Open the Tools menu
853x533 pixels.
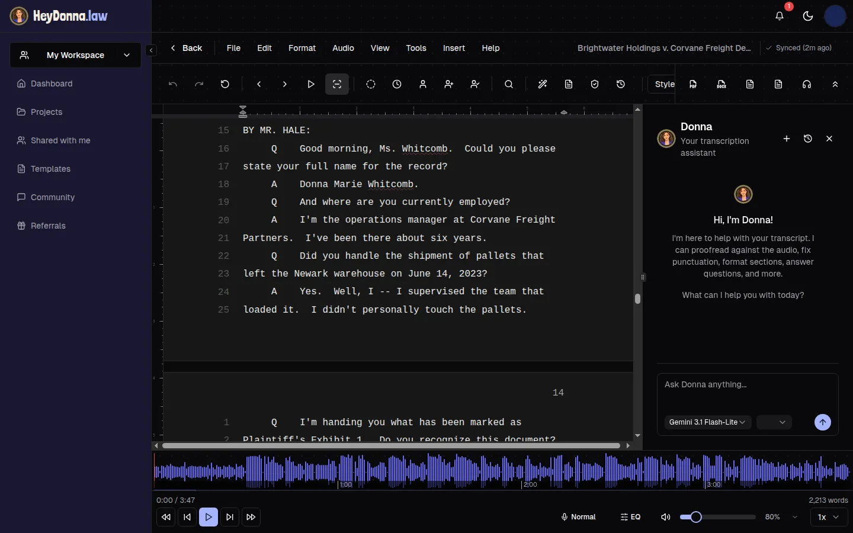tap(416, 48)
